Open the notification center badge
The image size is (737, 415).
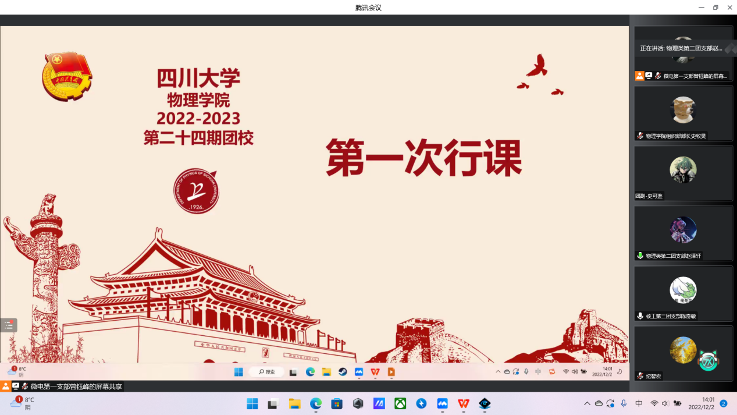(x=724, y=403)
